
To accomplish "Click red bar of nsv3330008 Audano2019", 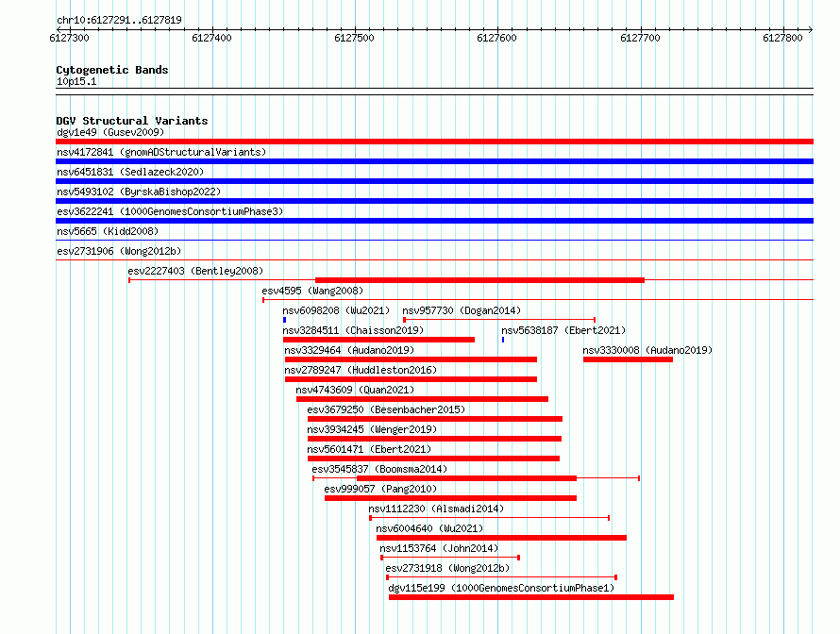I will tap(628, 359).
